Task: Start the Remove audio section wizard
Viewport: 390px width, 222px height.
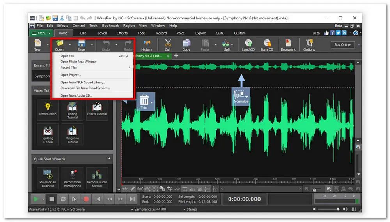Action: coord(97,178)
